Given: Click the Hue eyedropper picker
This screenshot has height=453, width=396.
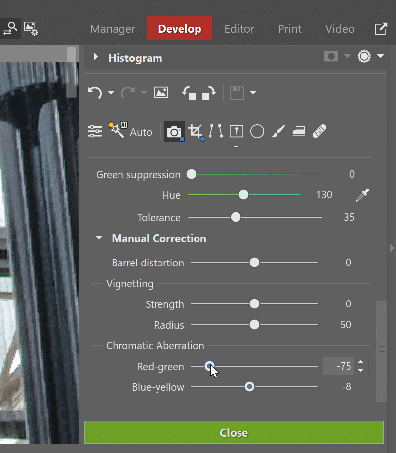Looking at the screenshot, I should coord(362,195).
